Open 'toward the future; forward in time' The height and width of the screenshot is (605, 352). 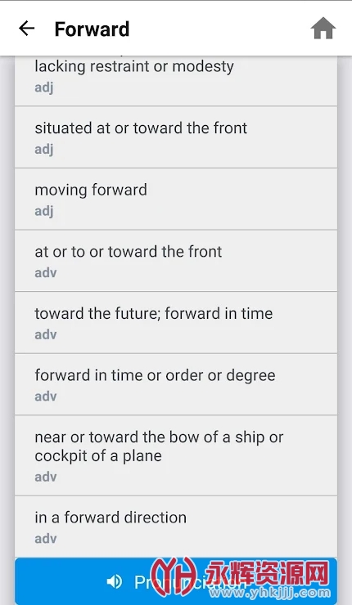(176, 323)
